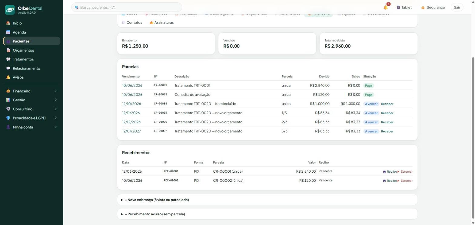
Task: Click Receber for installment CR-00097
Action: tap(387, 131)
